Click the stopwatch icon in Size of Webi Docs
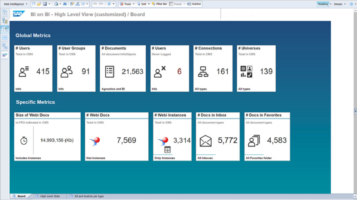Screen dimensions: 357x200 [x=24, y=140]
